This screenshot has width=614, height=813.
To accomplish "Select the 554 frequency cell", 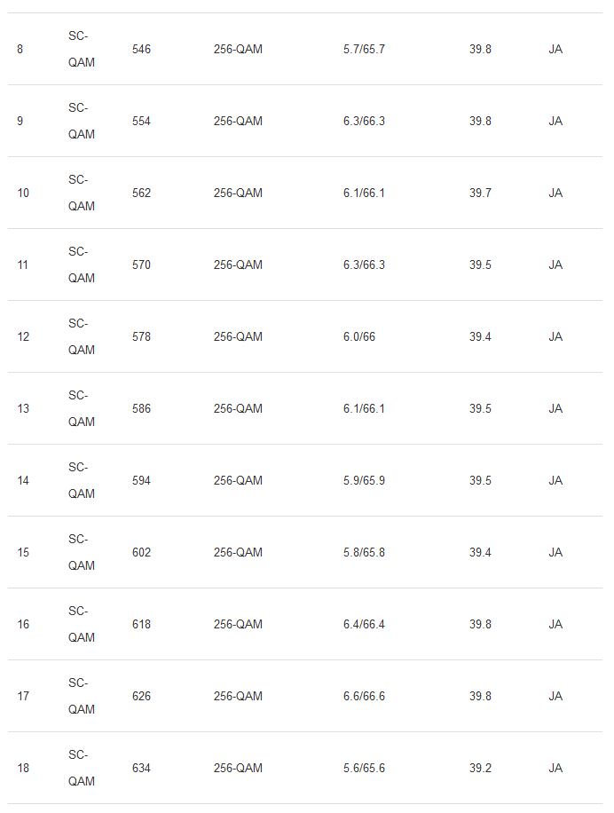I will click(x=141, y=121).
